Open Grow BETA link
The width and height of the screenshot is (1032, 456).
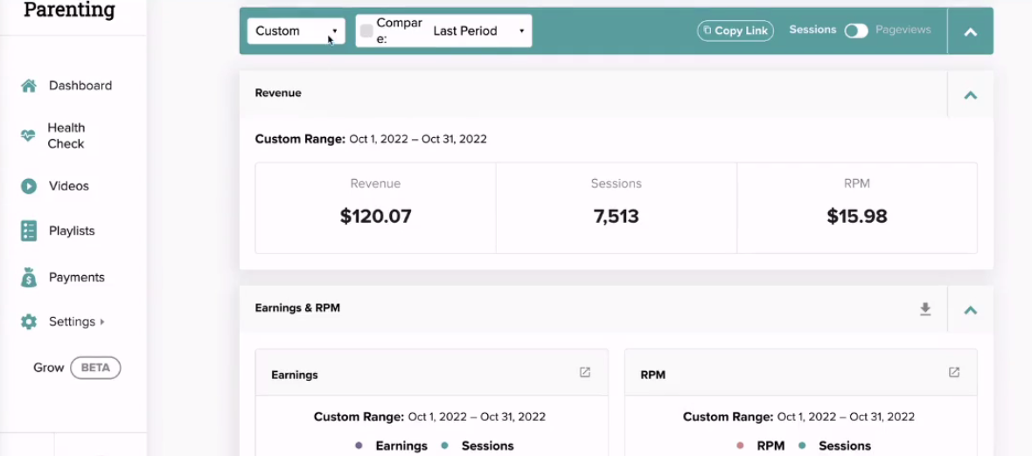[77, 367]
